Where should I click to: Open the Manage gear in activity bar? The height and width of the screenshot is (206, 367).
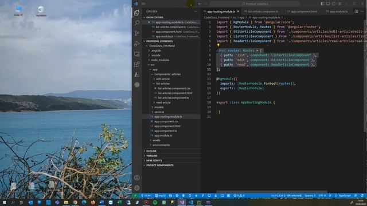[137, 188]
